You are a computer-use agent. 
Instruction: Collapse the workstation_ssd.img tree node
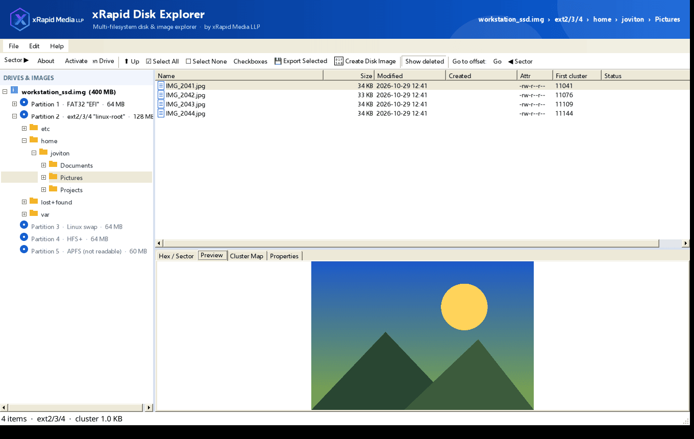tap(5, 92)
